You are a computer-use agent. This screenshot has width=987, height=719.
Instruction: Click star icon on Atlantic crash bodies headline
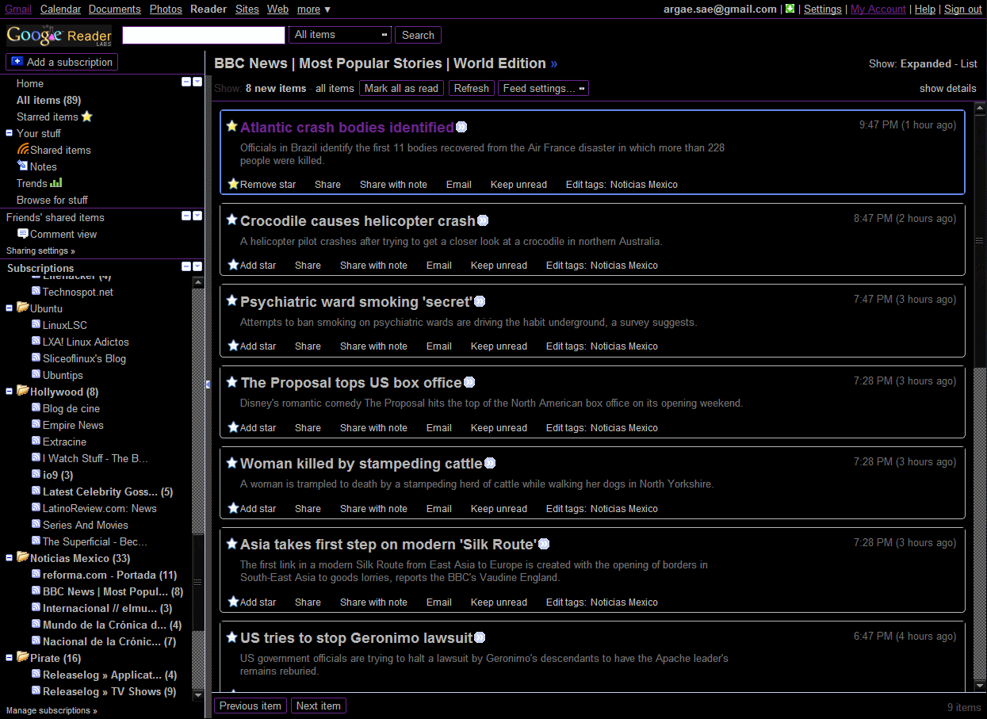[x=232, y=126]
